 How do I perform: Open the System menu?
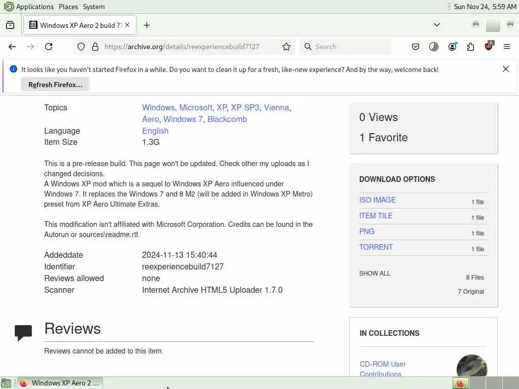pos(94,7)
